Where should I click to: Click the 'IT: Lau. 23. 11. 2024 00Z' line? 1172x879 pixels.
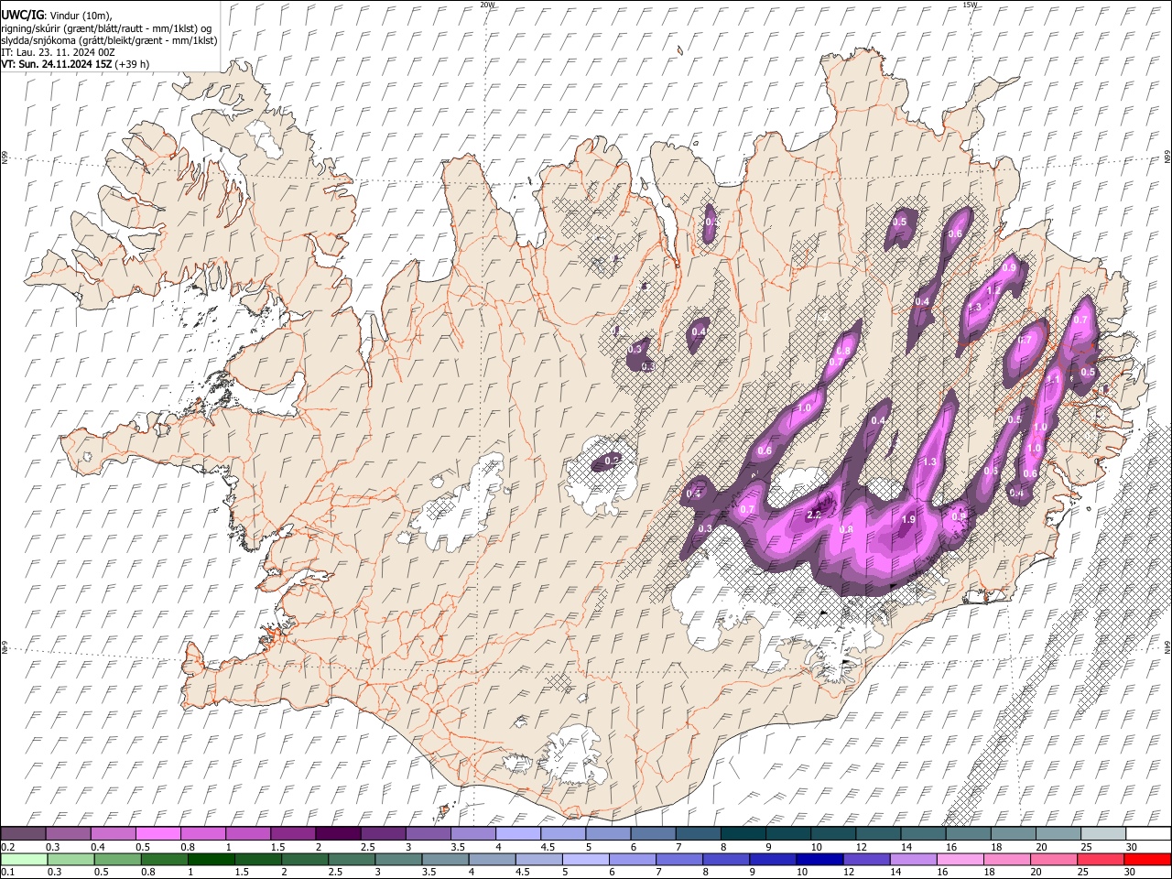coord(58,52)
